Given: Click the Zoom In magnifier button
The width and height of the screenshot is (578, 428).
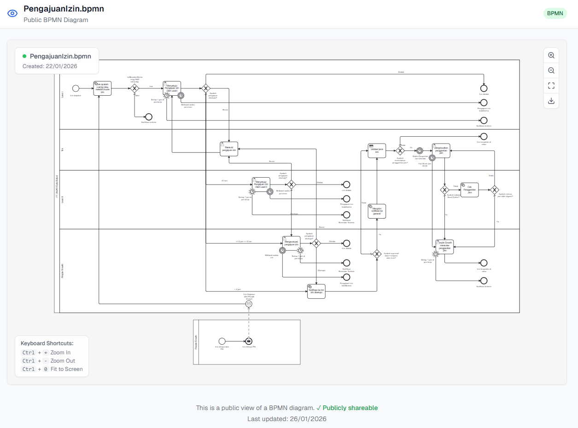Looking at the screenshot, I should (551, 55).
